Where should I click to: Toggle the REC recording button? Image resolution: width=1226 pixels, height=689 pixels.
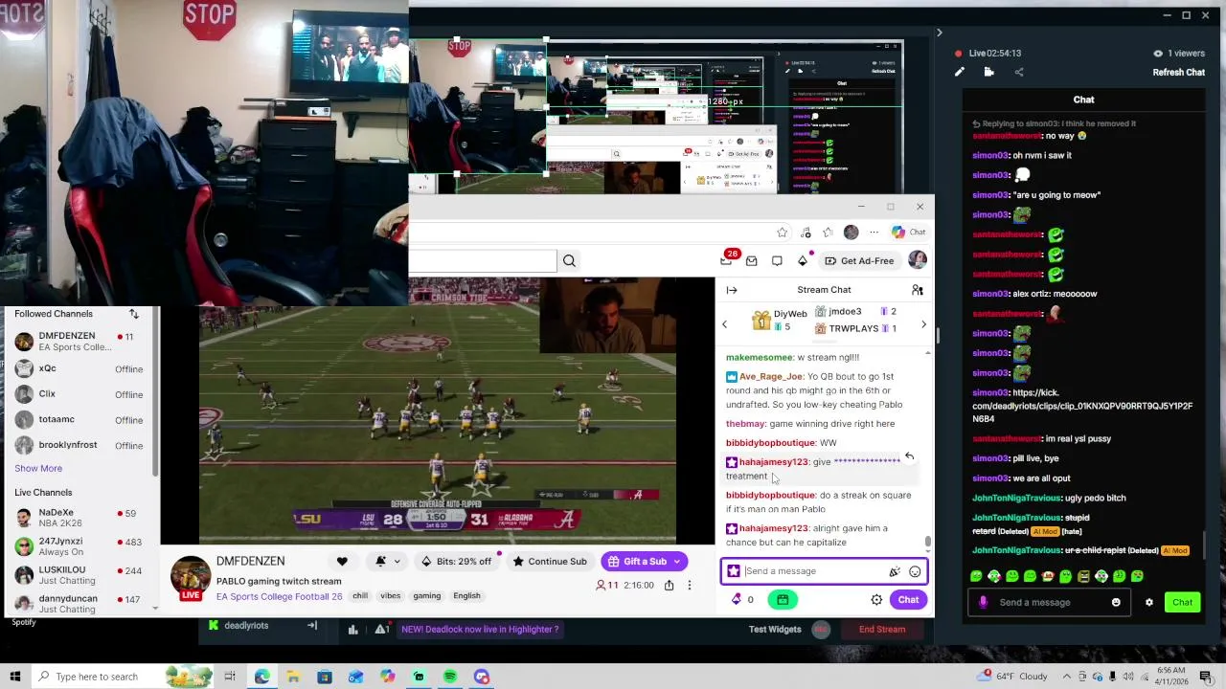click(821, 629)
